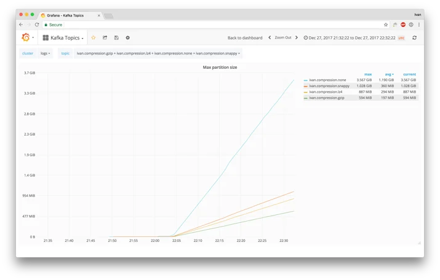Click the Ivan profile name in title bar
The height and width of the screenshot is (280, 440).
(418, 15)
